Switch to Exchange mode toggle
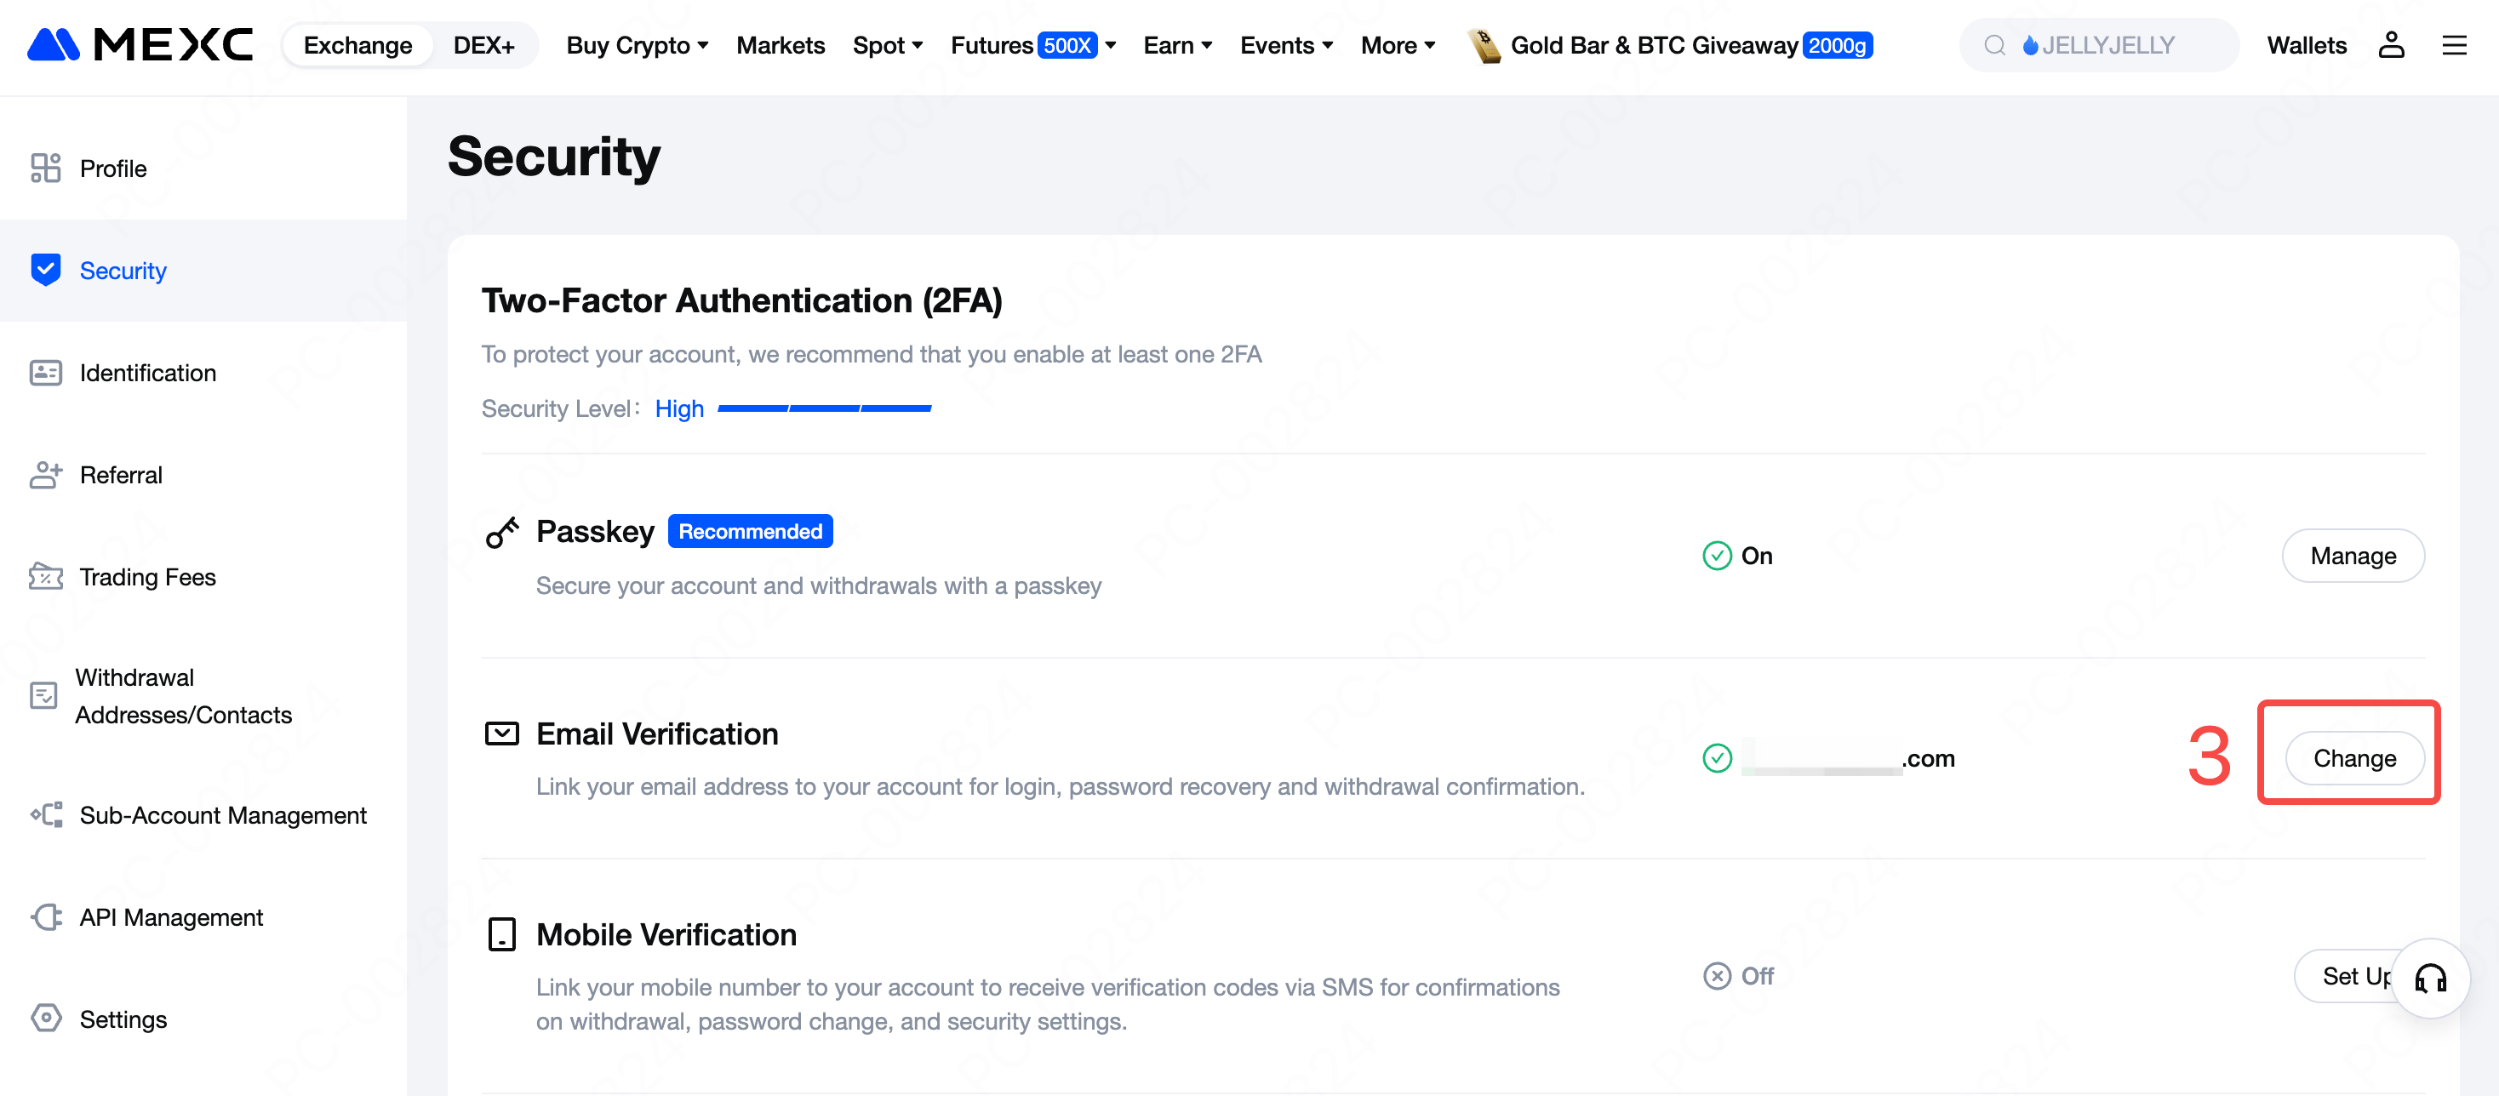This screenshot has height=1096, width=2499. coord(357,44)
